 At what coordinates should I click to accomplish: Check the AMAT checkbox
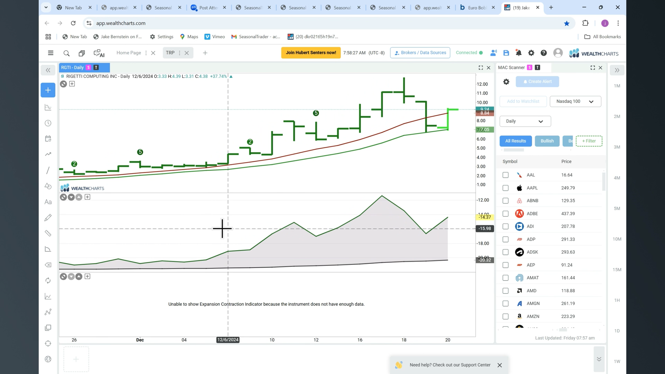(505, 278)
